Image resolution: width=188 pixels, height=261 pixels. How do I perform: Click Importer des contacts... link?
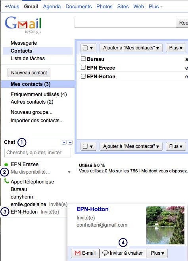[x=37, y=120]
